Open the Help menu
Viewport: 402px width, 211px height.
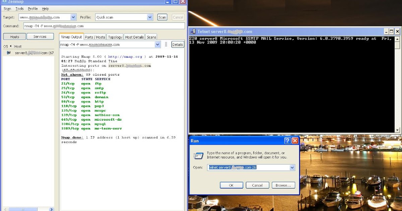46,9
